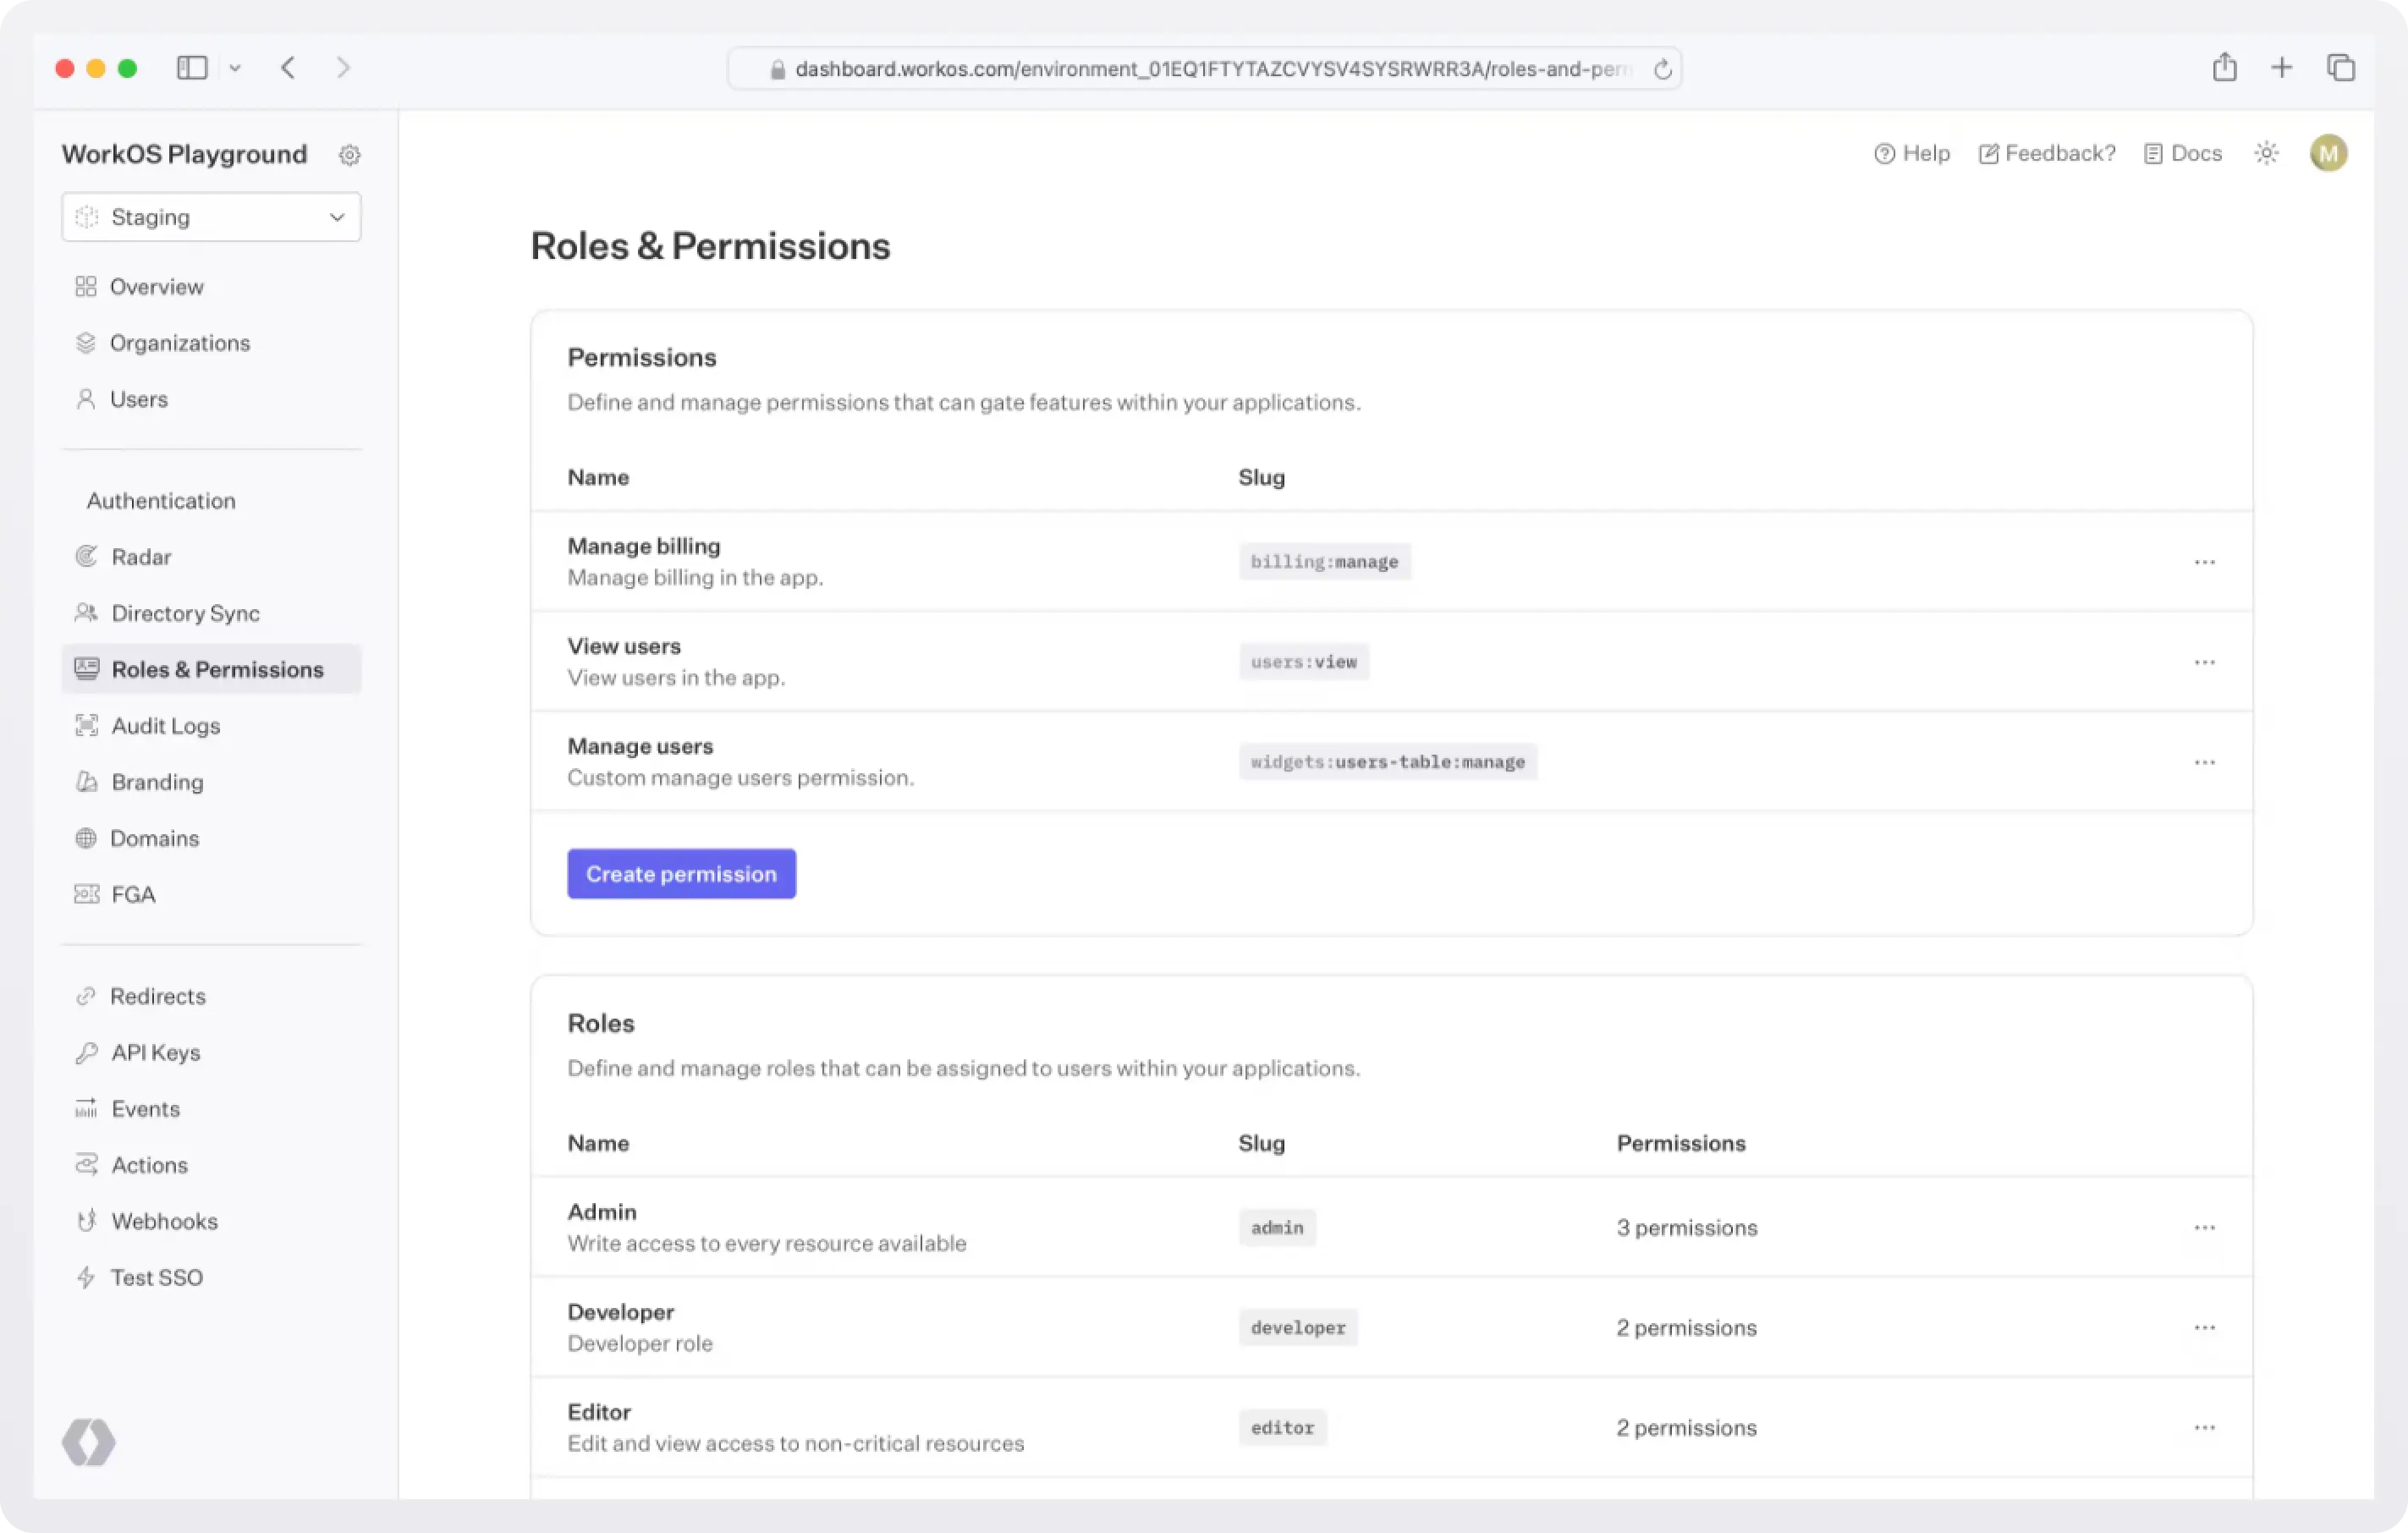Toggle the Safari sidebar button
Image resolution: width=2408 pixels, height=1533 pixels.
(x=192, y=68)
